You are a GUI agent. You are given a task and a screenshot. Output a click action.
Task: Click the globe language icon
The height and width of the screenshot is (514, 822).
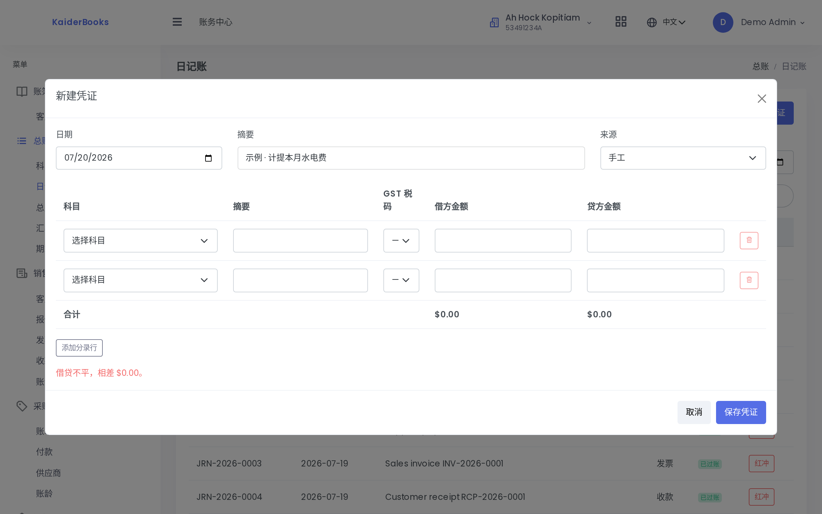(x=651, y=22)
